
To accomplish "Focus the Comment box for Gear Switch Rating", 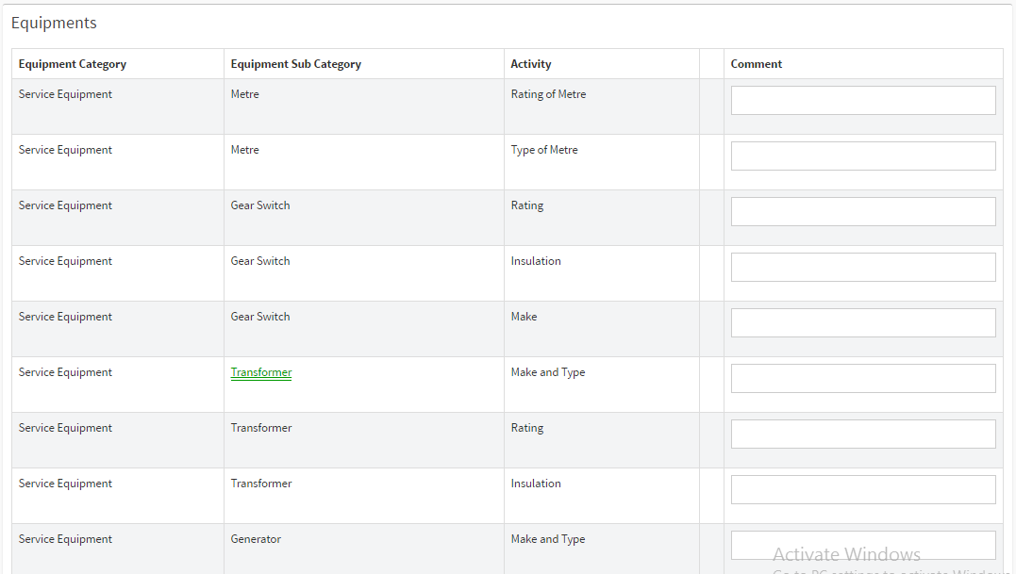I will 862,212.
